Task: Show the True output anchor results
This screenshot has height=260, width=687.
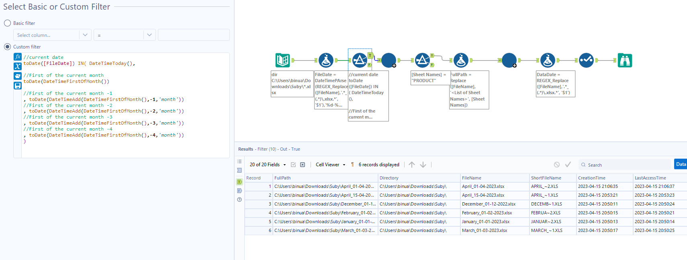Action: click(x=239, y=182)
